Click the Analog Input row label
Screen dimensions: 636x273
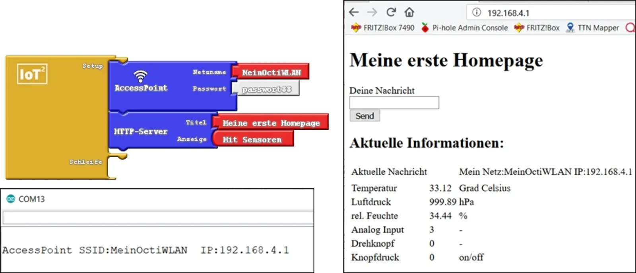coord(378,230)
